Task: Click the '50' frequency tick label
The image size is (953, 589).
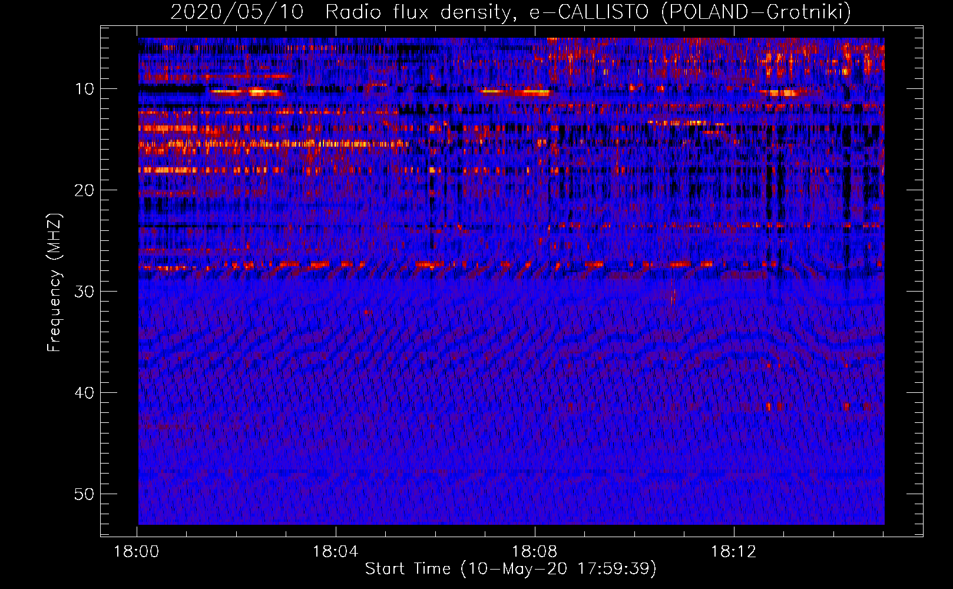Action: point(85,494)
